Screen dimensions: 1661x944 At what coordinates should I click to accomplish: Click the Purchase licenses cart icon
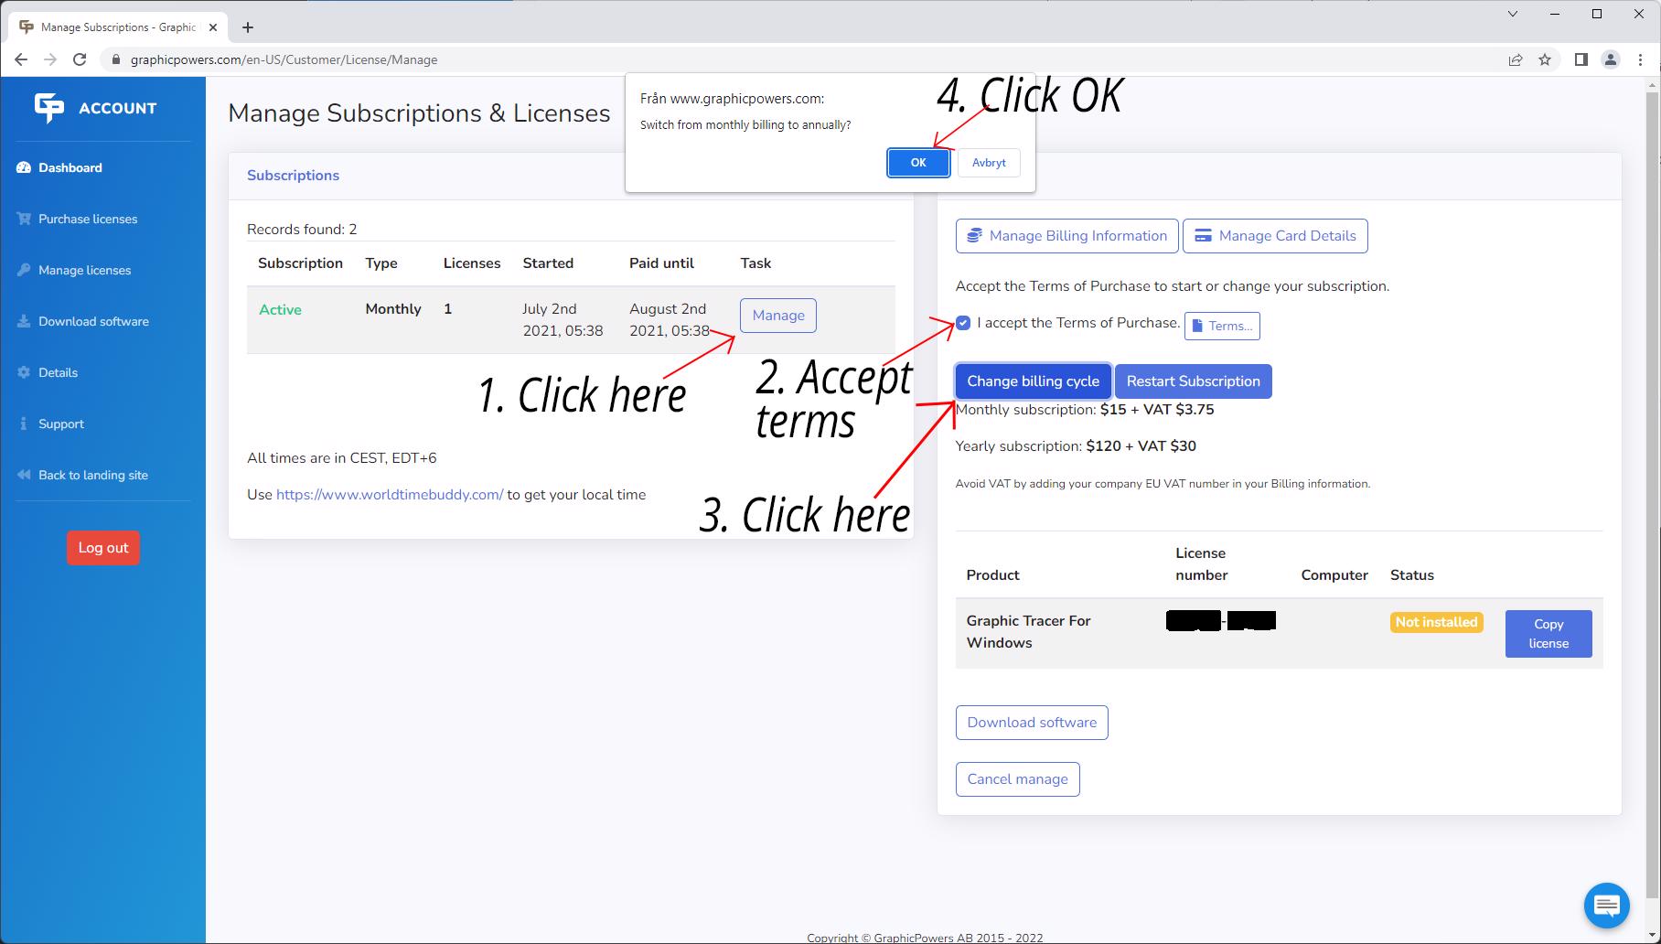24,219
